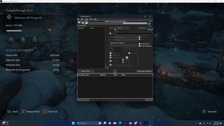The width and height of the screenshot is (224, 126).
Task: Click Add Address Manually
Action: 145,71
